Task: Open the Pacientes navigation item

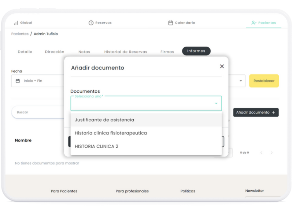Action: click(264, 23)
